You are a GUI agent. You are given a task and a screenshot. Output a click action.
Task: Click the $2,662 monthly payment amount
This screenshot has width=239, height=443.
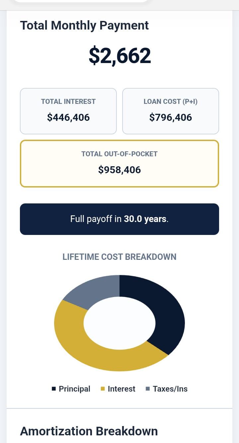coord(119,56)
